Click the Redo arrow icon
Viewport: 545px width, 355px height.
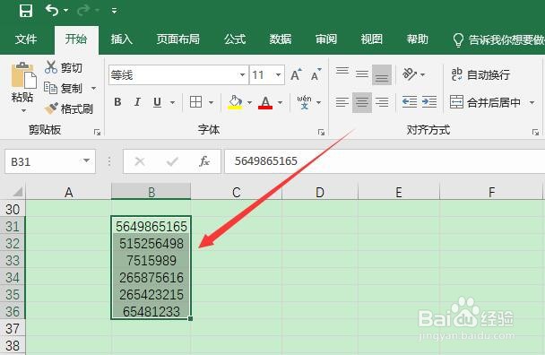[83, 11]
